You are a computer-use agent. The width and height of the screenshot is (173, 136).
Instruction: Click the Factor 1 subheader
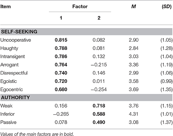point(61,18)
